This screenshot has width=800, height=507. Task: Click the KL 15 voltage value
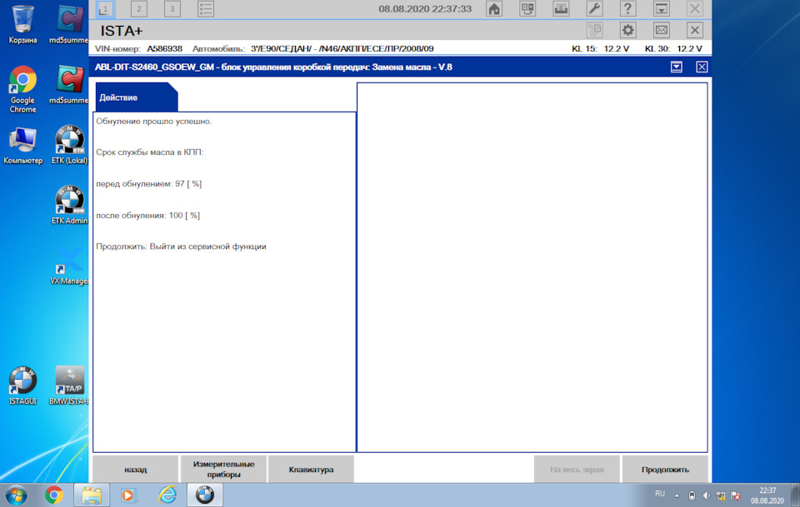click(617, 49)
